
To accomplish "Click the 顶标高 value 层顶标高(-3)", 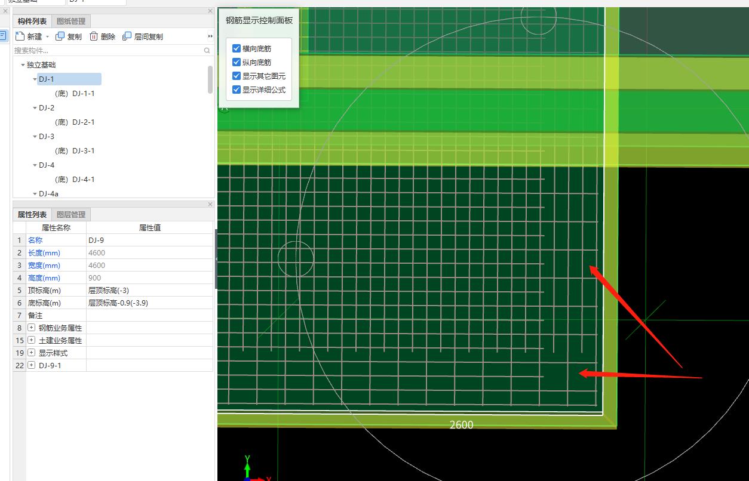I will coord(149,290).
